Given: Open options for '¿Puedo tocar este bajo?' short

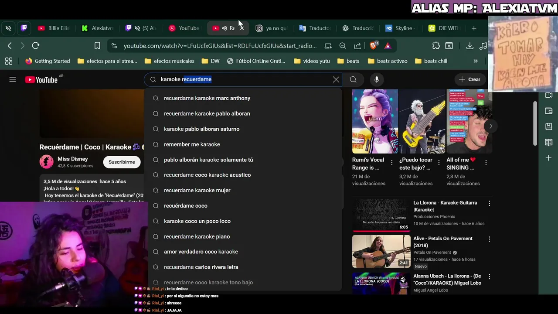Looking at the screenshot, I should point(439,163).
